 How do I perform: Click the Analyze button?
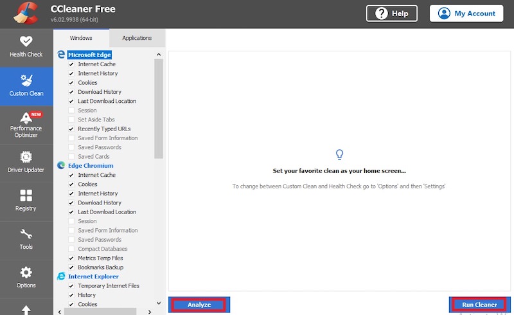coord(199,305)
